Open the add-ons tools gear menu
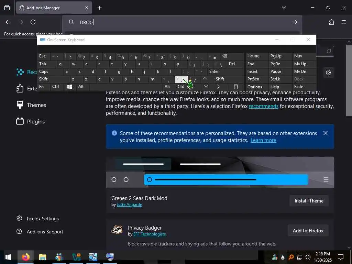The image size is (352, 264). [x=328, y=73]
